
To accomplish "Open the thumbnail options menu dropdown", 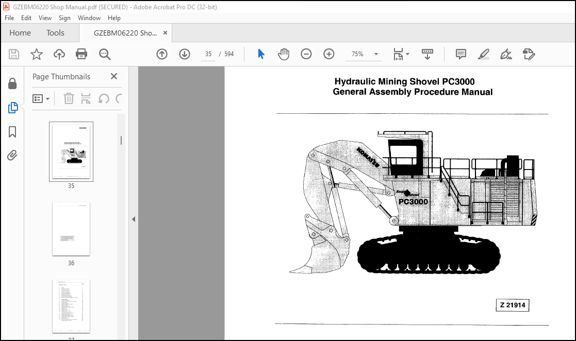I will [41, 98].
